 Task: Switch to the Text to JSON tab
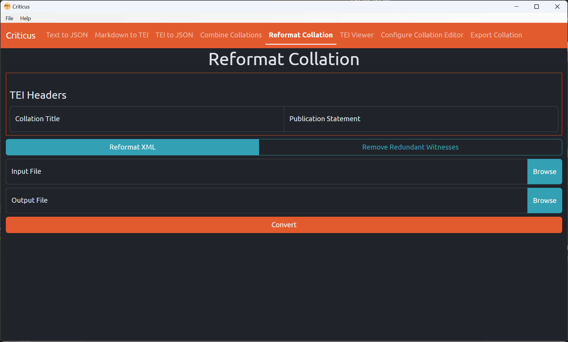point(67,35)
